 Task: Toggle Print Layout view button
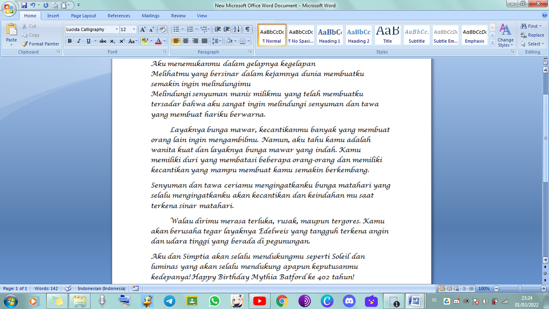click(x=442, y=288)
